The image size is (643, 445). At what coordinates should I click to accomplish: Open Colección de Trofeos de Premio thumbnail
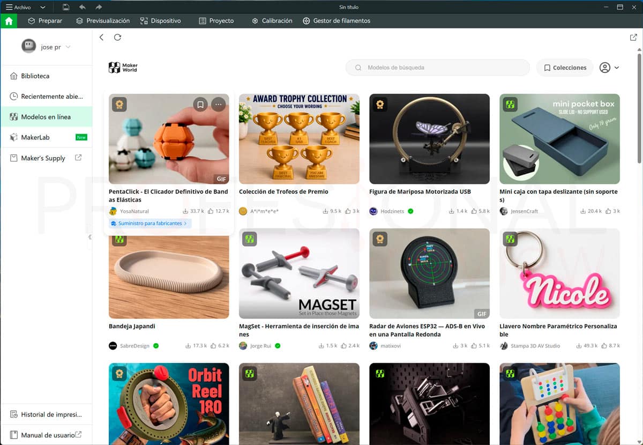299,139
